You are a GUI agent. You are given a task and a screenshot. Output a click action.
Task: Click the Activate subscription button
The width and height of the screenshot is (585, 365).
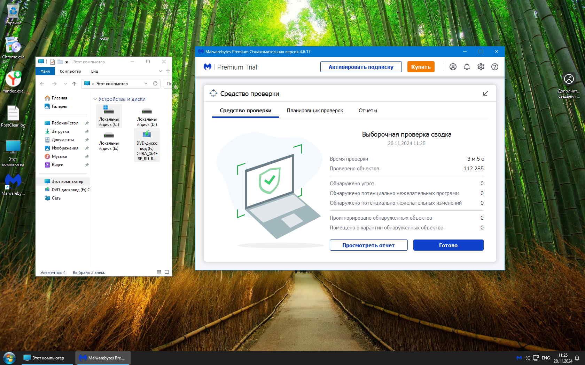361,67
